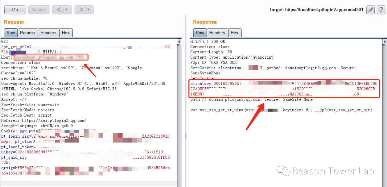Go forward with the history arrow

[x=81, y=10]
